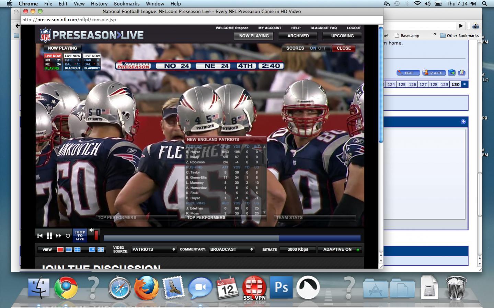Open the Video Source PATRIOTS dropdown
The height and width of the screenshot is (308, 494).
click(x=153, y=249)
